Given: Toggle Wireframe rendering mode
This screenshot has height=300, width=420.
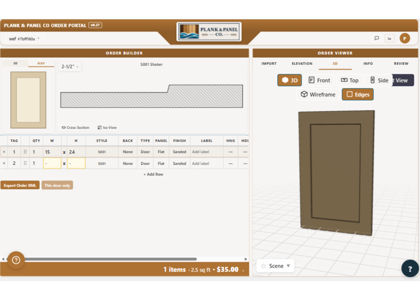Looking at the screenshot, I should click(x=318, y=94).
